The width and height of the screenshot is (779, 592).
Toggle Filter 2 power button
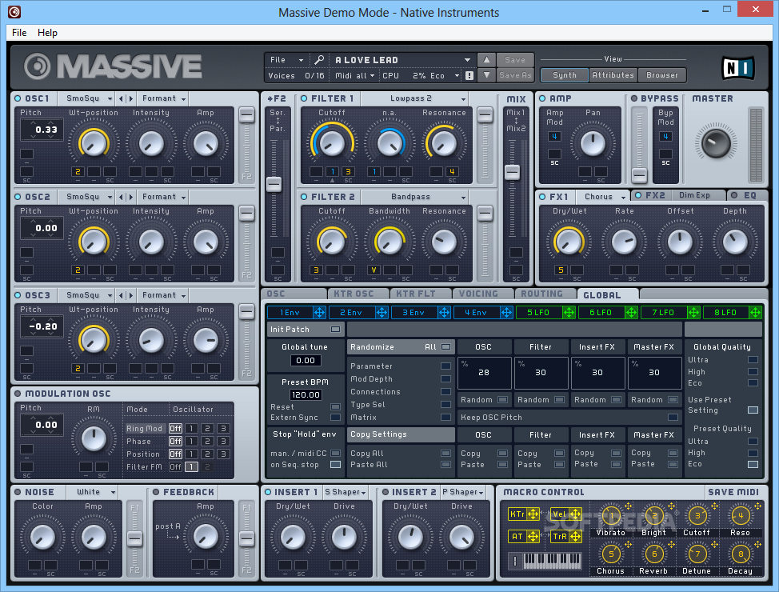coord(304,197)
